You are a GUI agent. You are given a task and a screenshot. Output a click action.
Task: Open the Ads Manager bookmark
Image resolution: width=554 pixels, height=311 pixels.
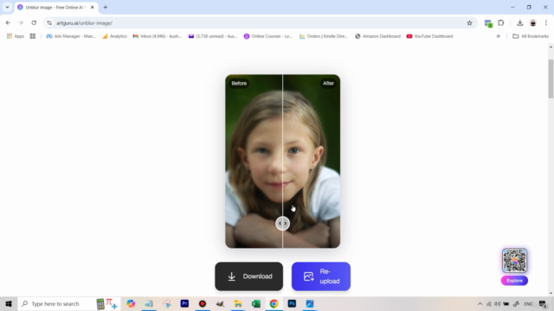[71, 36]
